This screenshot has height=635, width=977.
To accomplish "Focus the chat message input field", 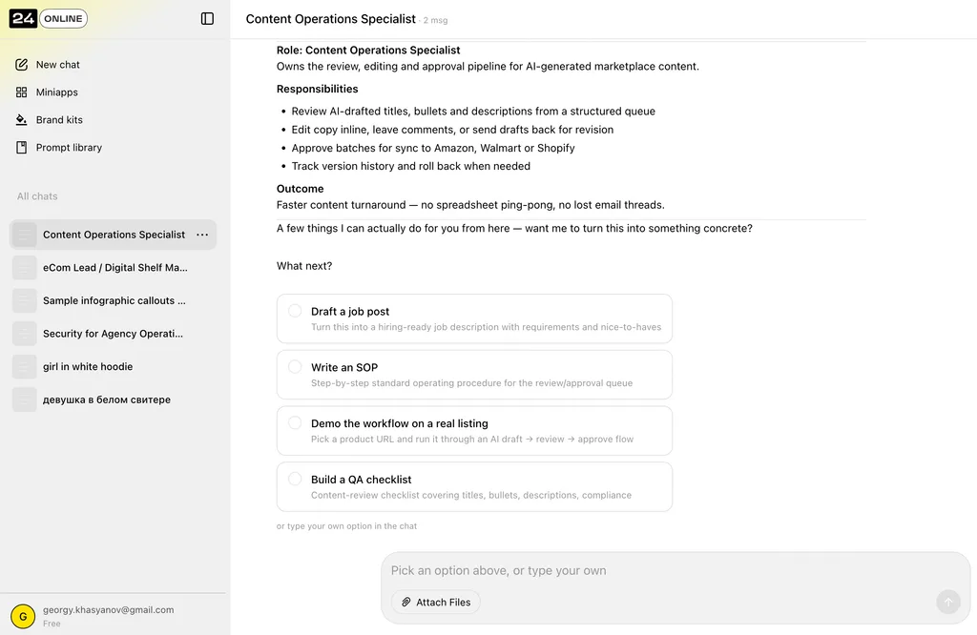I will (676, 570).
